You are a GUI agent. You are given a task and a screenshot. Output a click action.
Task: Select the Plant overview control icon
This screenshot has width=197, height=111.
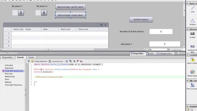(x=192, y=85)
